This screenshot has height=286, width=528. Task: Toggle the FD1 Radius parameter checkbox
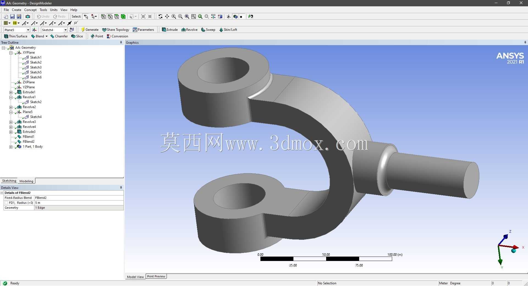tap(6, 203)
